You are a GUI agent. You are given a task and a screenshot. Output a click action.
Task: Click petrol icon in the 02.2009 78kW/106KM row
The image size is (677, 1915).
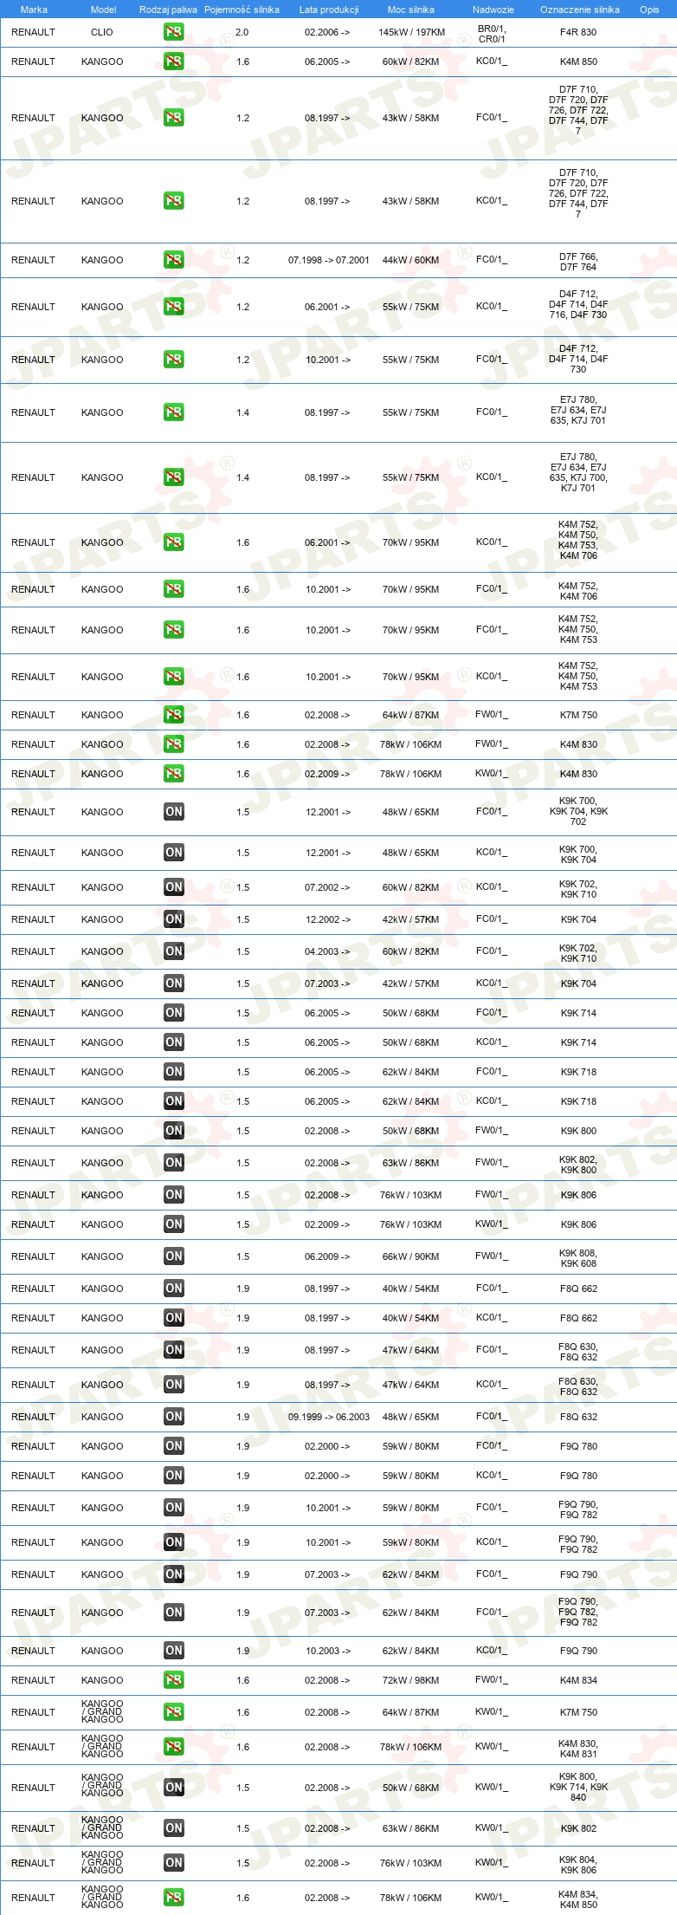[x=173, y=774]
